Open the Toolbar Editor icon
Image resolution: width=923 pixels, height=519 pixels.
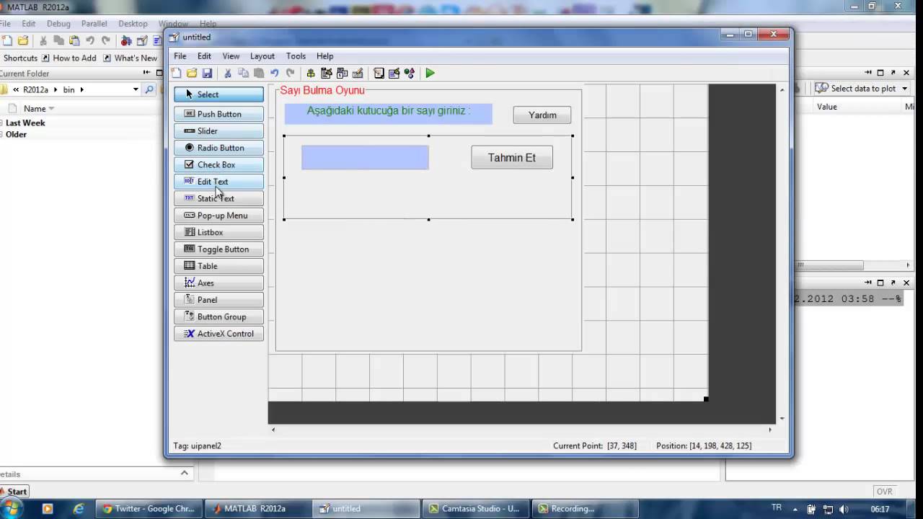(358, 73)
